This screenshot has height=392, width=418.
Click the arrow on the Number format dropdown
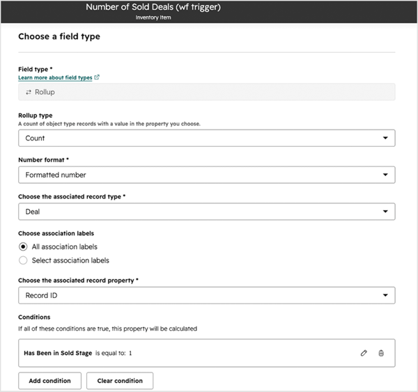tap(385, 175)
